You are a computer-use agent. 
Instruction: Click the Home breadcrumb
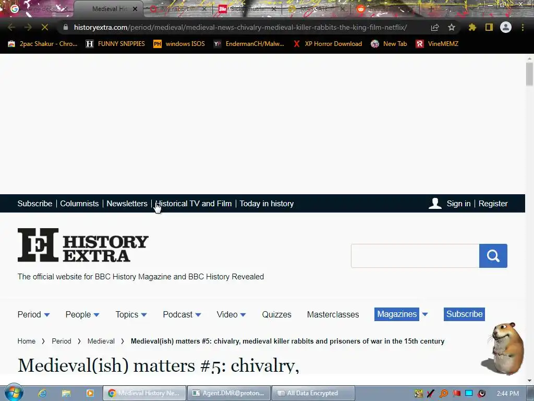tap(27, 341)
